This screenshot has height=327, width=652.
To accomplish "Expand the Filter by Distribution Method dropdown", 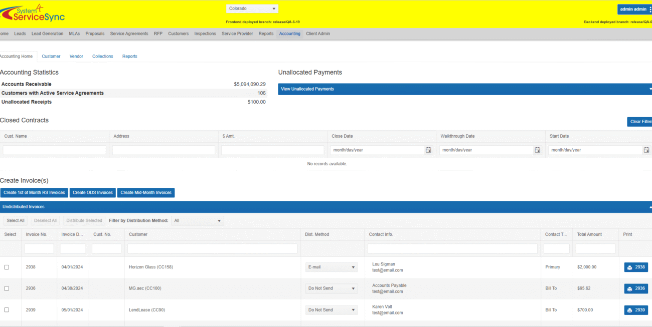I will coord(198,221).
